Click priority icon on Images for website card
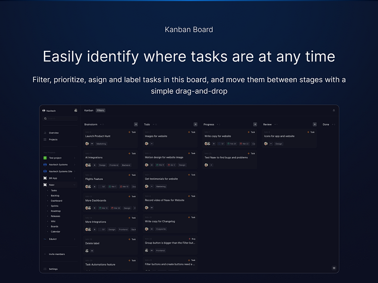 152,144
